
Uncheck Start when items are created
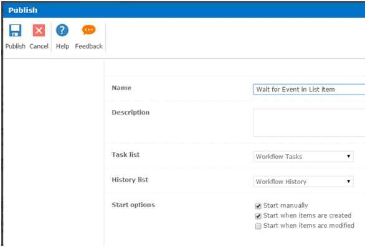pos(258,216)
